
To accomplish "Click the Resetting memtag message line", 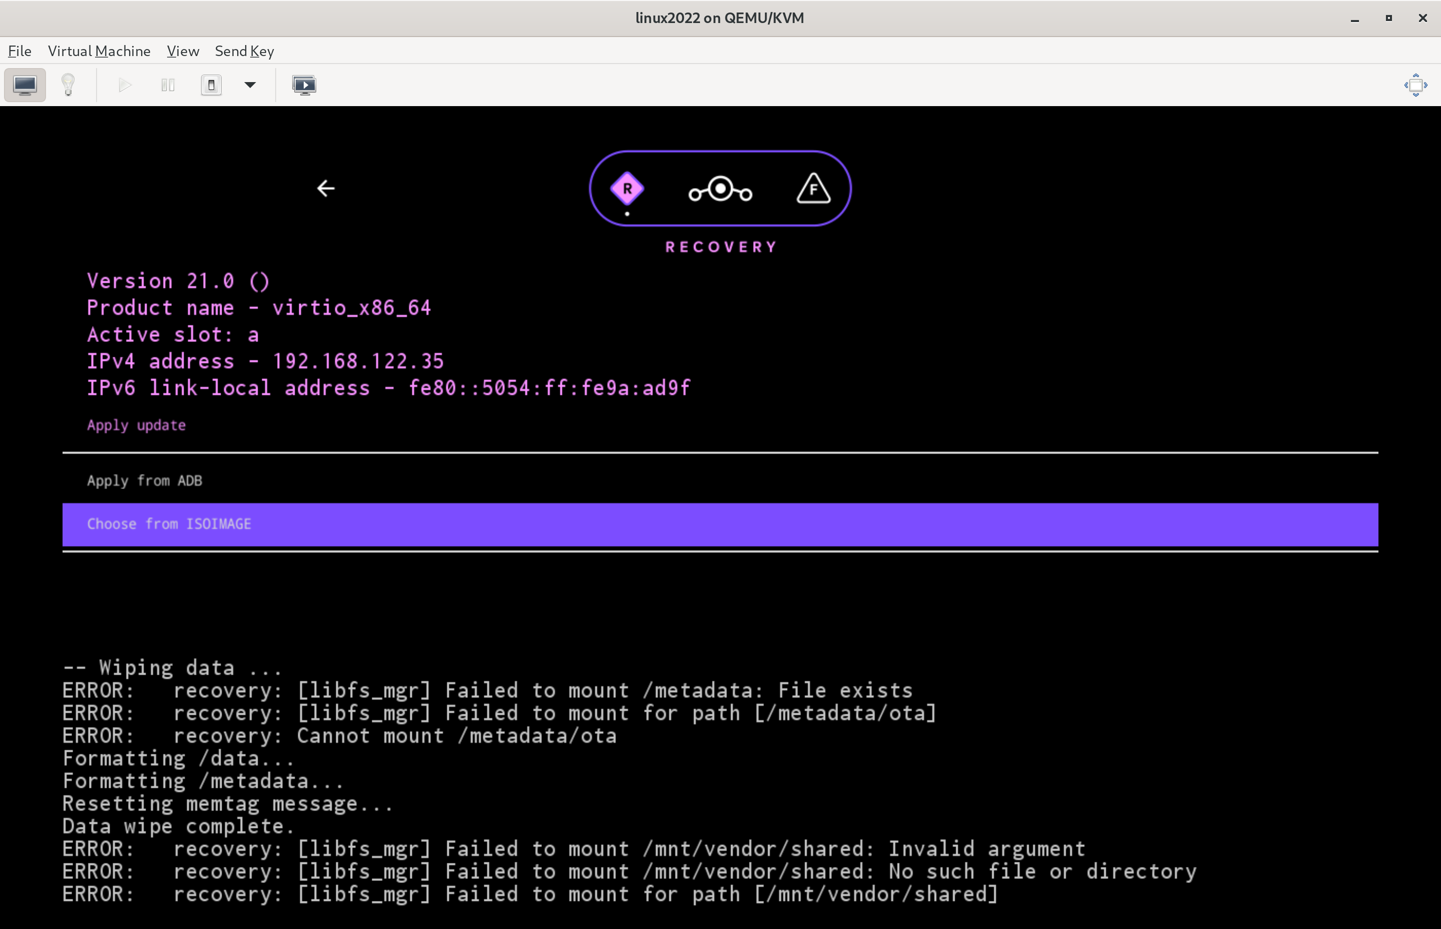I will click(x=228, y=804).
